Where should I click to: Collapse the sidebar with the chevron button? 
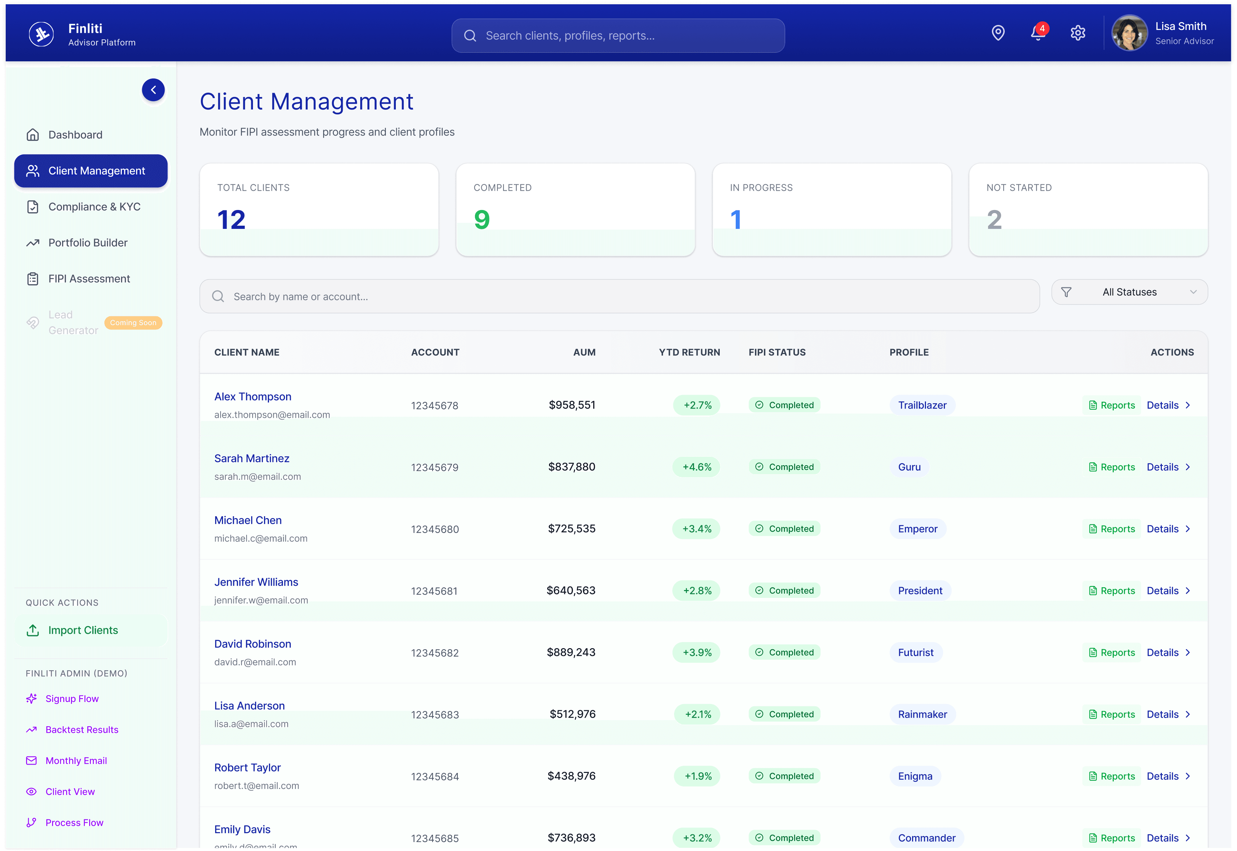coord(154,89)
